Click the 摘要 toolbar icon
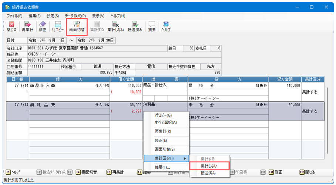336x185 pixels. (152, 26)
